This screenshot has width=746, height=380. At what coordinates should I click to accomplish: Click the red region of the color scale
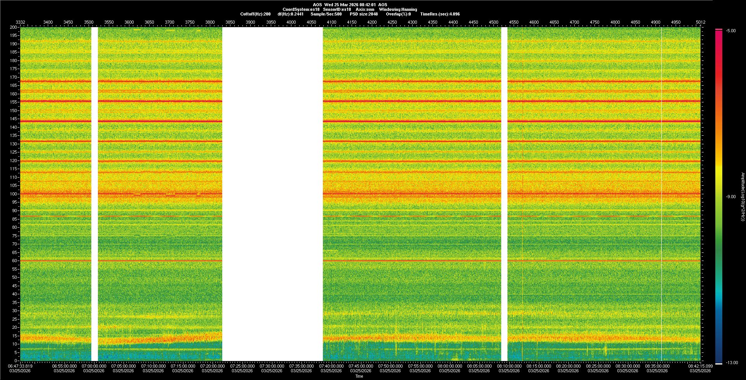(x=719, y=58)
